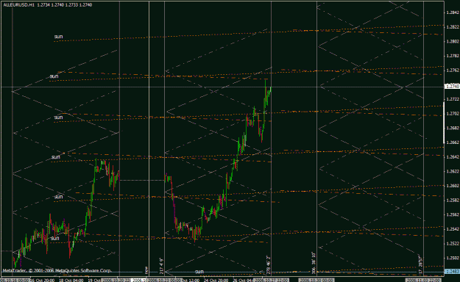
Task: Select the 1.2642 price axis label
Action: click(452, 157)
